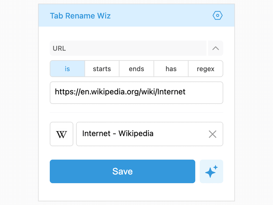Switch to the "has" match mode
Screen dimensions: 273x205
pos(171,69)
